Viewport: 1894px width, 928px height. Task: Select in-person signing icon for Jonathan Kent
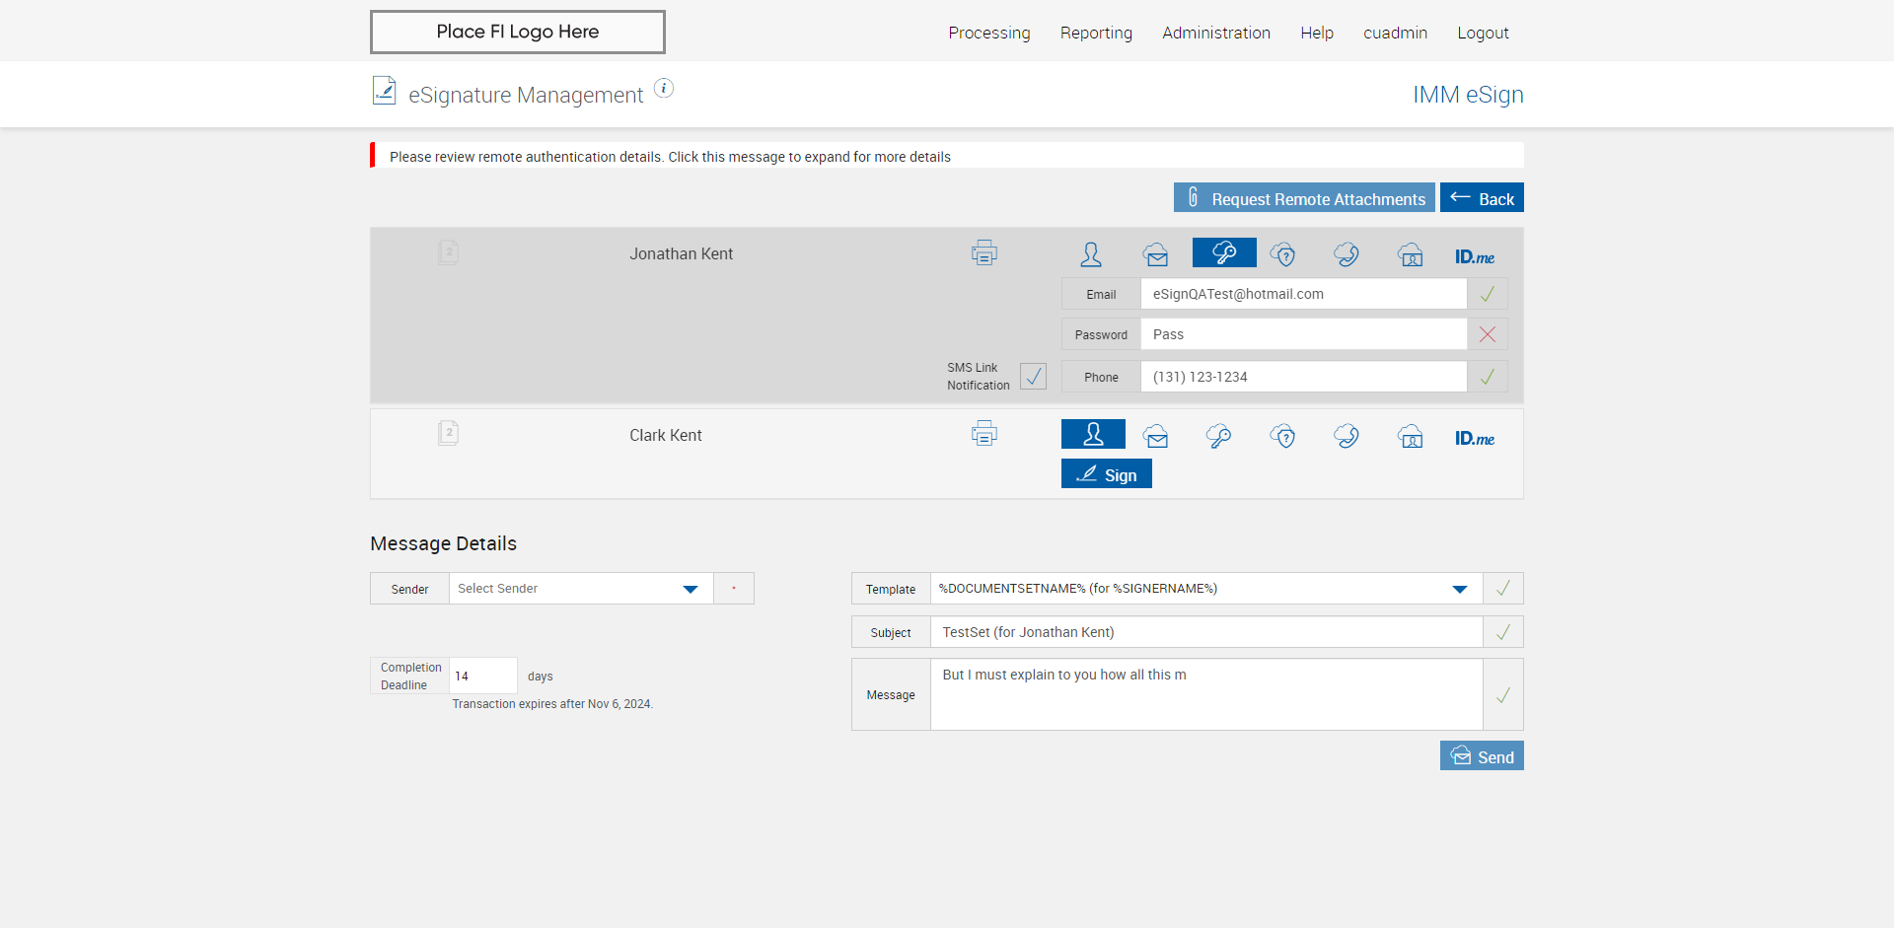(1091, 254)
